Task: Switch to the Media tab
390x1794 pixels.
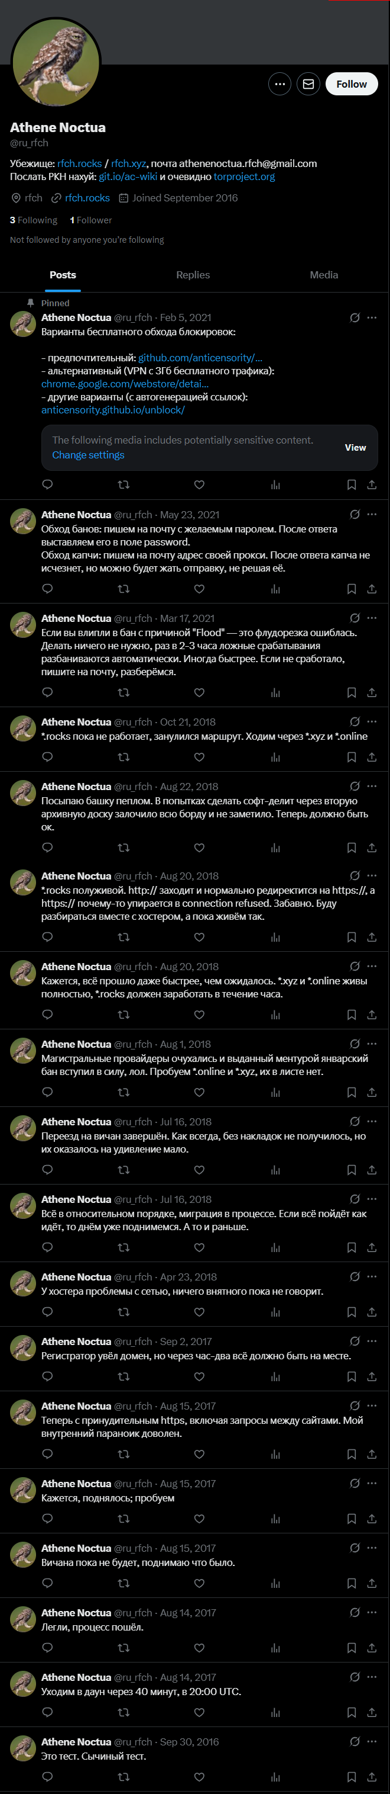Action: 324,275
